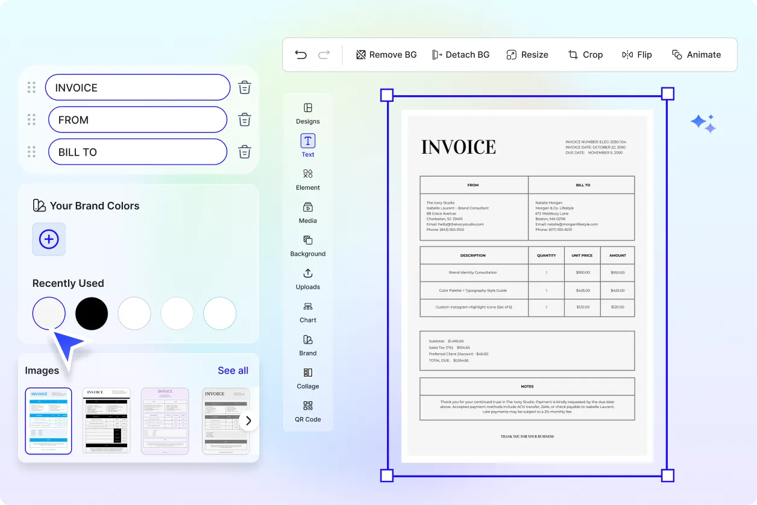Screen dimensions: 757x505
Task: Open the Collage panel
Action: 307,378
